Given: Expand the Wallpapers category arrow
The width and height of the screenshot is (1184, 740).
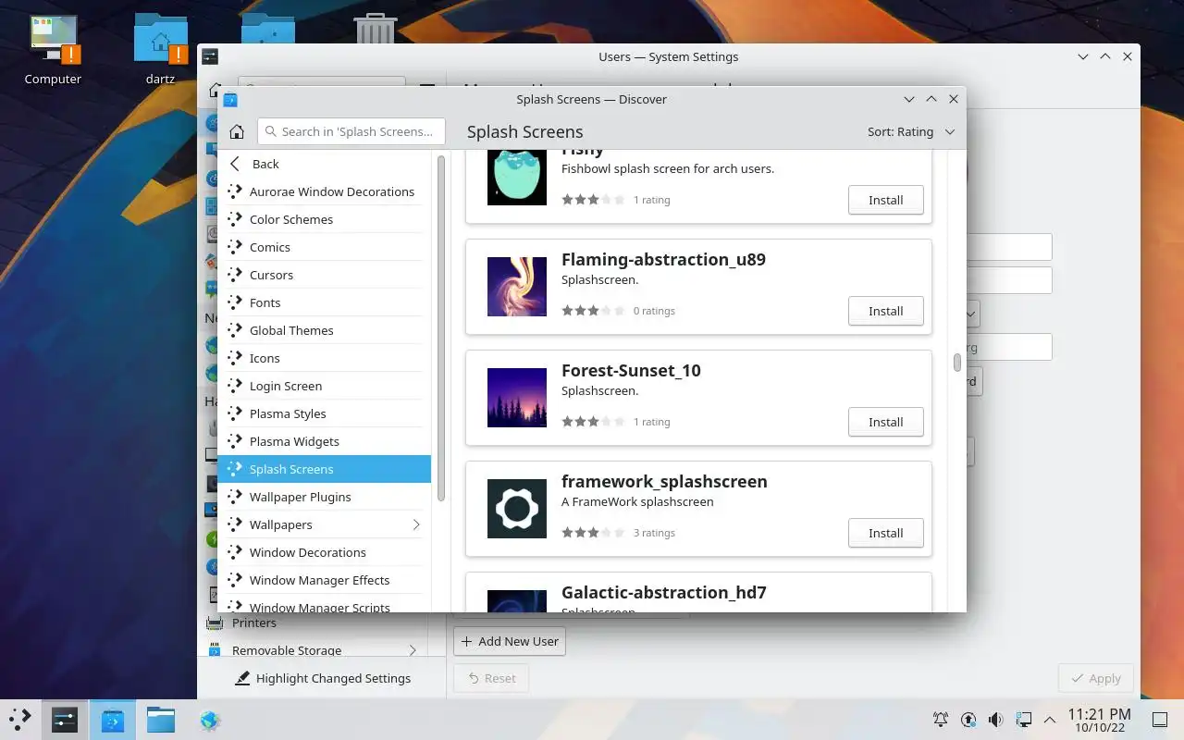Looking at the screenshot, I should tap(416, 524).
